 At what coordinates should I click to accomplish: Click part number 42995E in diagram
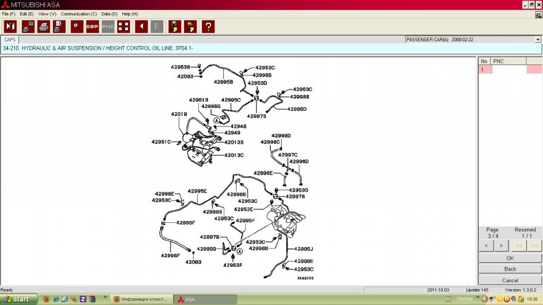tap(197, 191)
